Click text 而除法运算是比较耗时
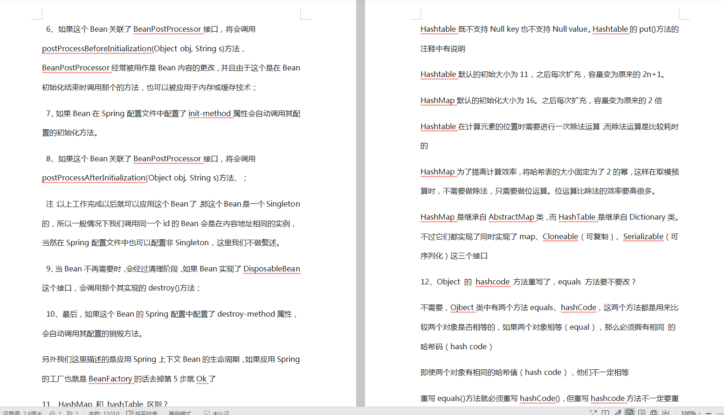Image resolution: width=724 pixels, height=415 pixels. pos(641,126)
